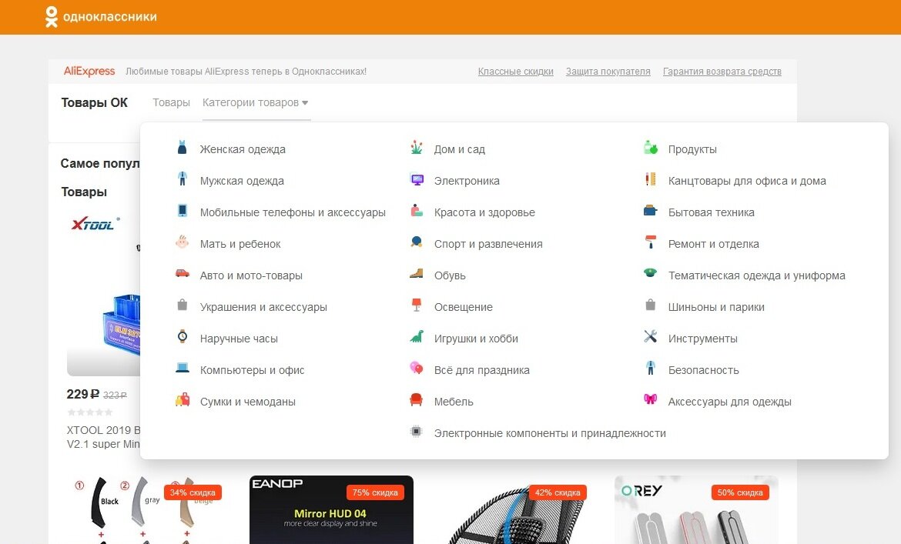
Task: Click the paint roller icon for Ремонт и отделка
Action: coord(651,242)
